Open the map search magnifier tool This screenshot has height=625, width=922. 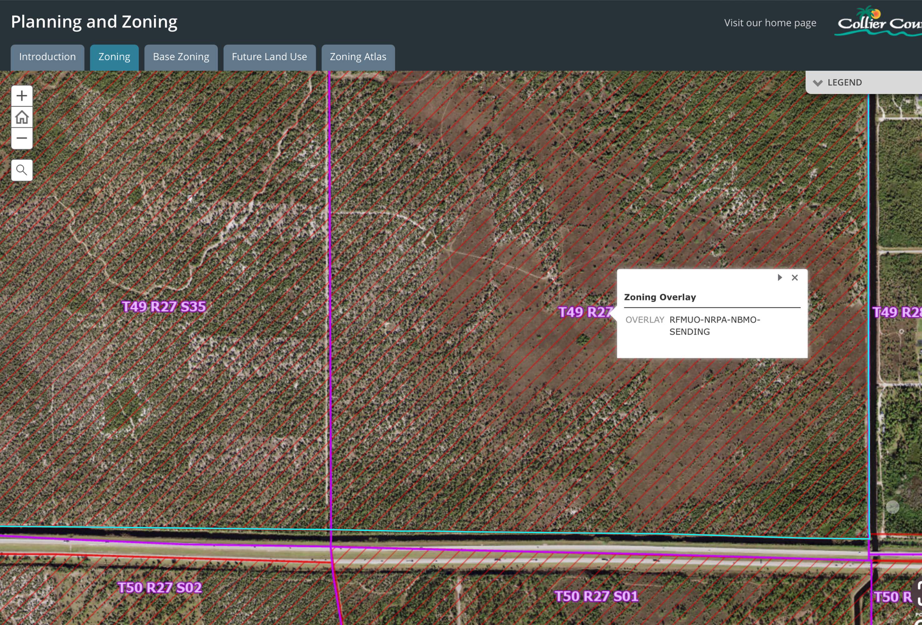22,170
